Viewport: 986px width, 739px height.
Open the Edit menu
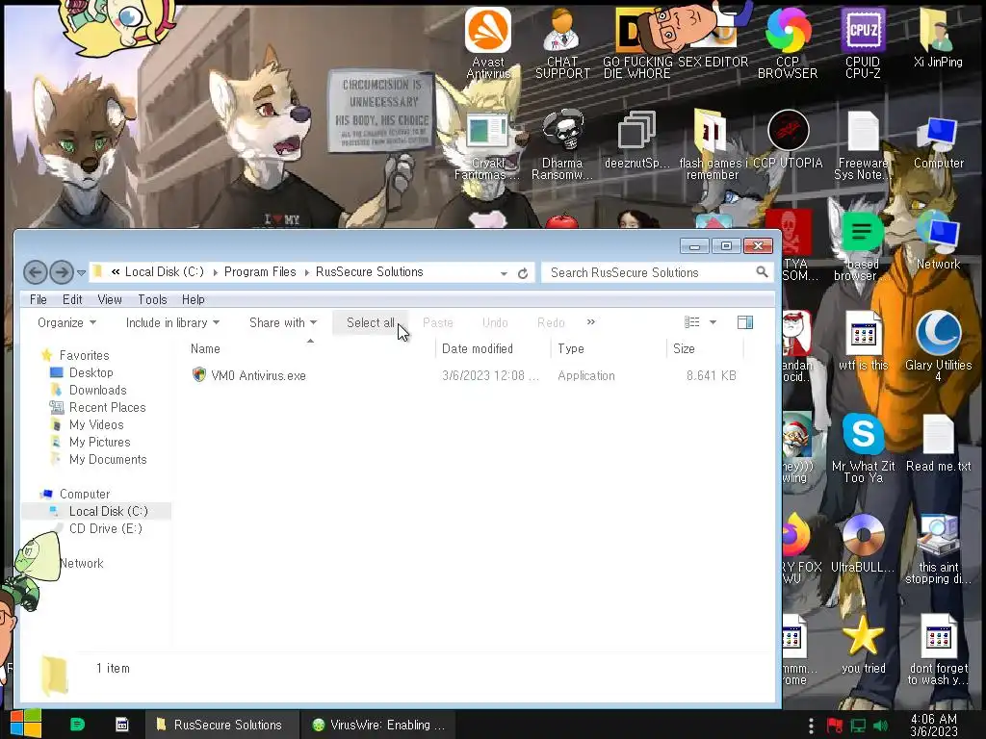pyautogui.click(x=72, y=300)
